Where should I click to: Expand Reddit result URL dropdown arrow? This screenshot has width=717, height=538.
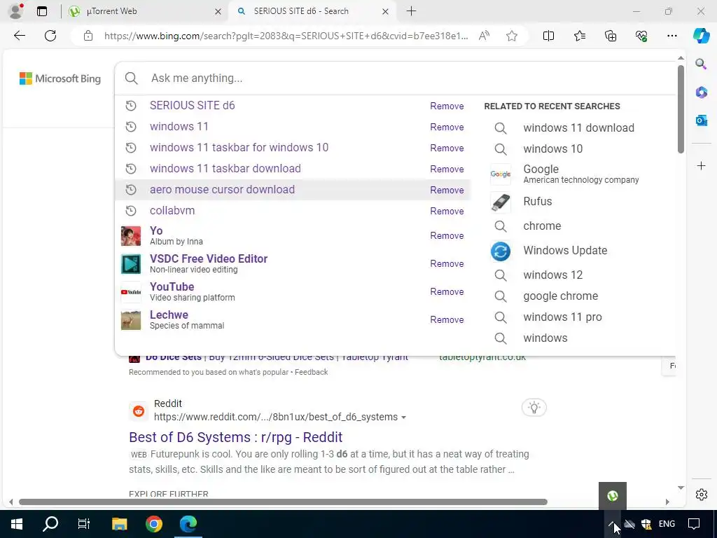pos(403,418)
